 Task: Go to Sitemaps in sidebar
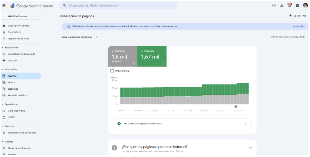point(13,89)
